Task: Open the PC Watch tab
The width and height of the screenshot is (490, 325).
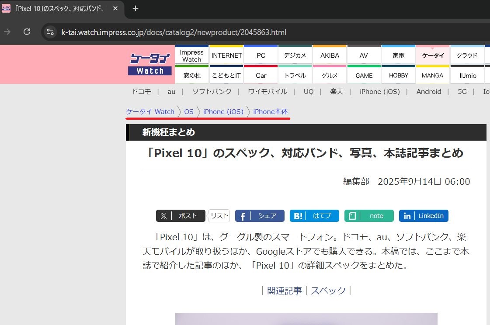Action: pyautogui.click(x=261, y=55)
